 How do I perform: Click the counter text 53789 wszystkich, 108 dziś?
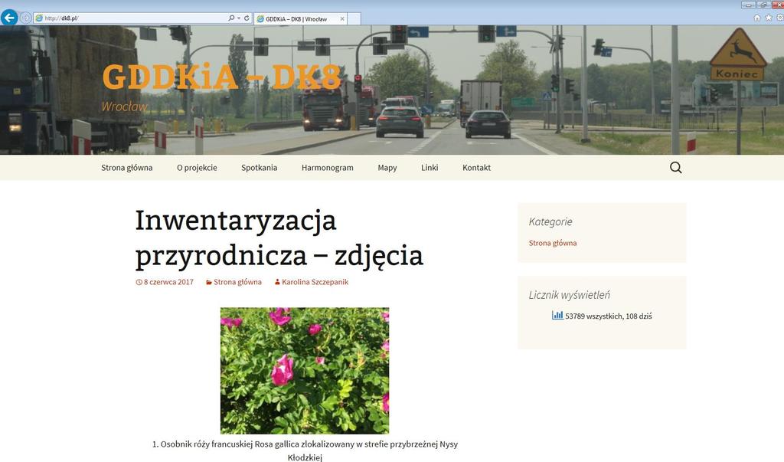[609, 316]
